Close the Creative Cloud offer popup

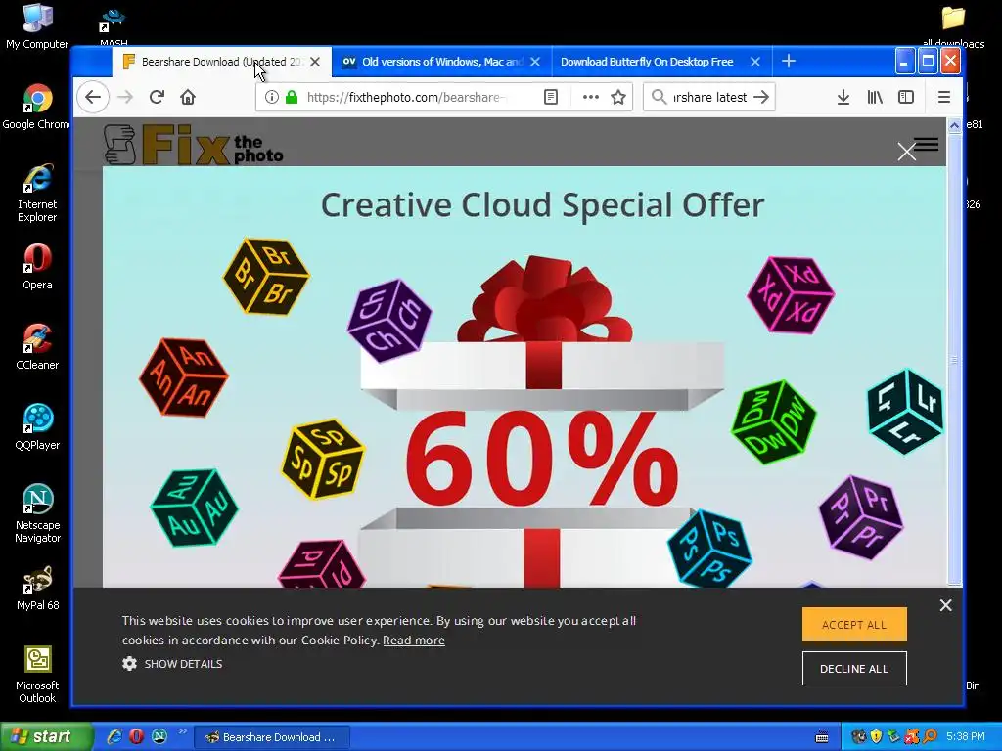click(x=907, y=152)
